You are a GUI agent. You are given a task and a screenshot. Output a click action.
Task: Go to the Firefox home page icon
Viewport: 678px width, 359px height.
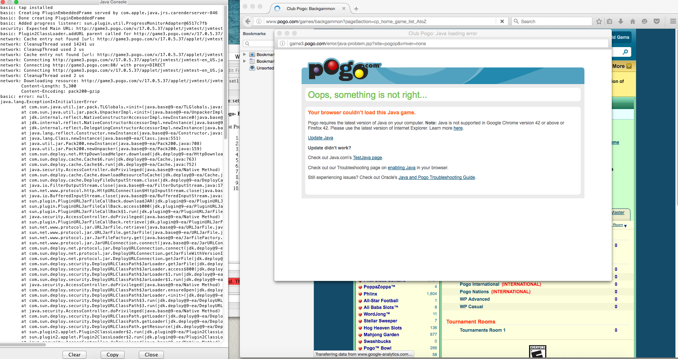(633, 21)
